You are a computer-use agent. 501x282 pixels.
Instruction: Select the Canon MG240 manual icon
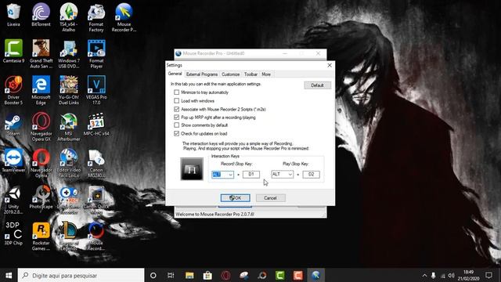96,164
